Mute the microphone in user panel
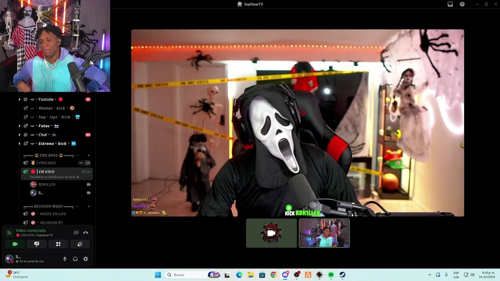The image size is (500, 281). 65,259
